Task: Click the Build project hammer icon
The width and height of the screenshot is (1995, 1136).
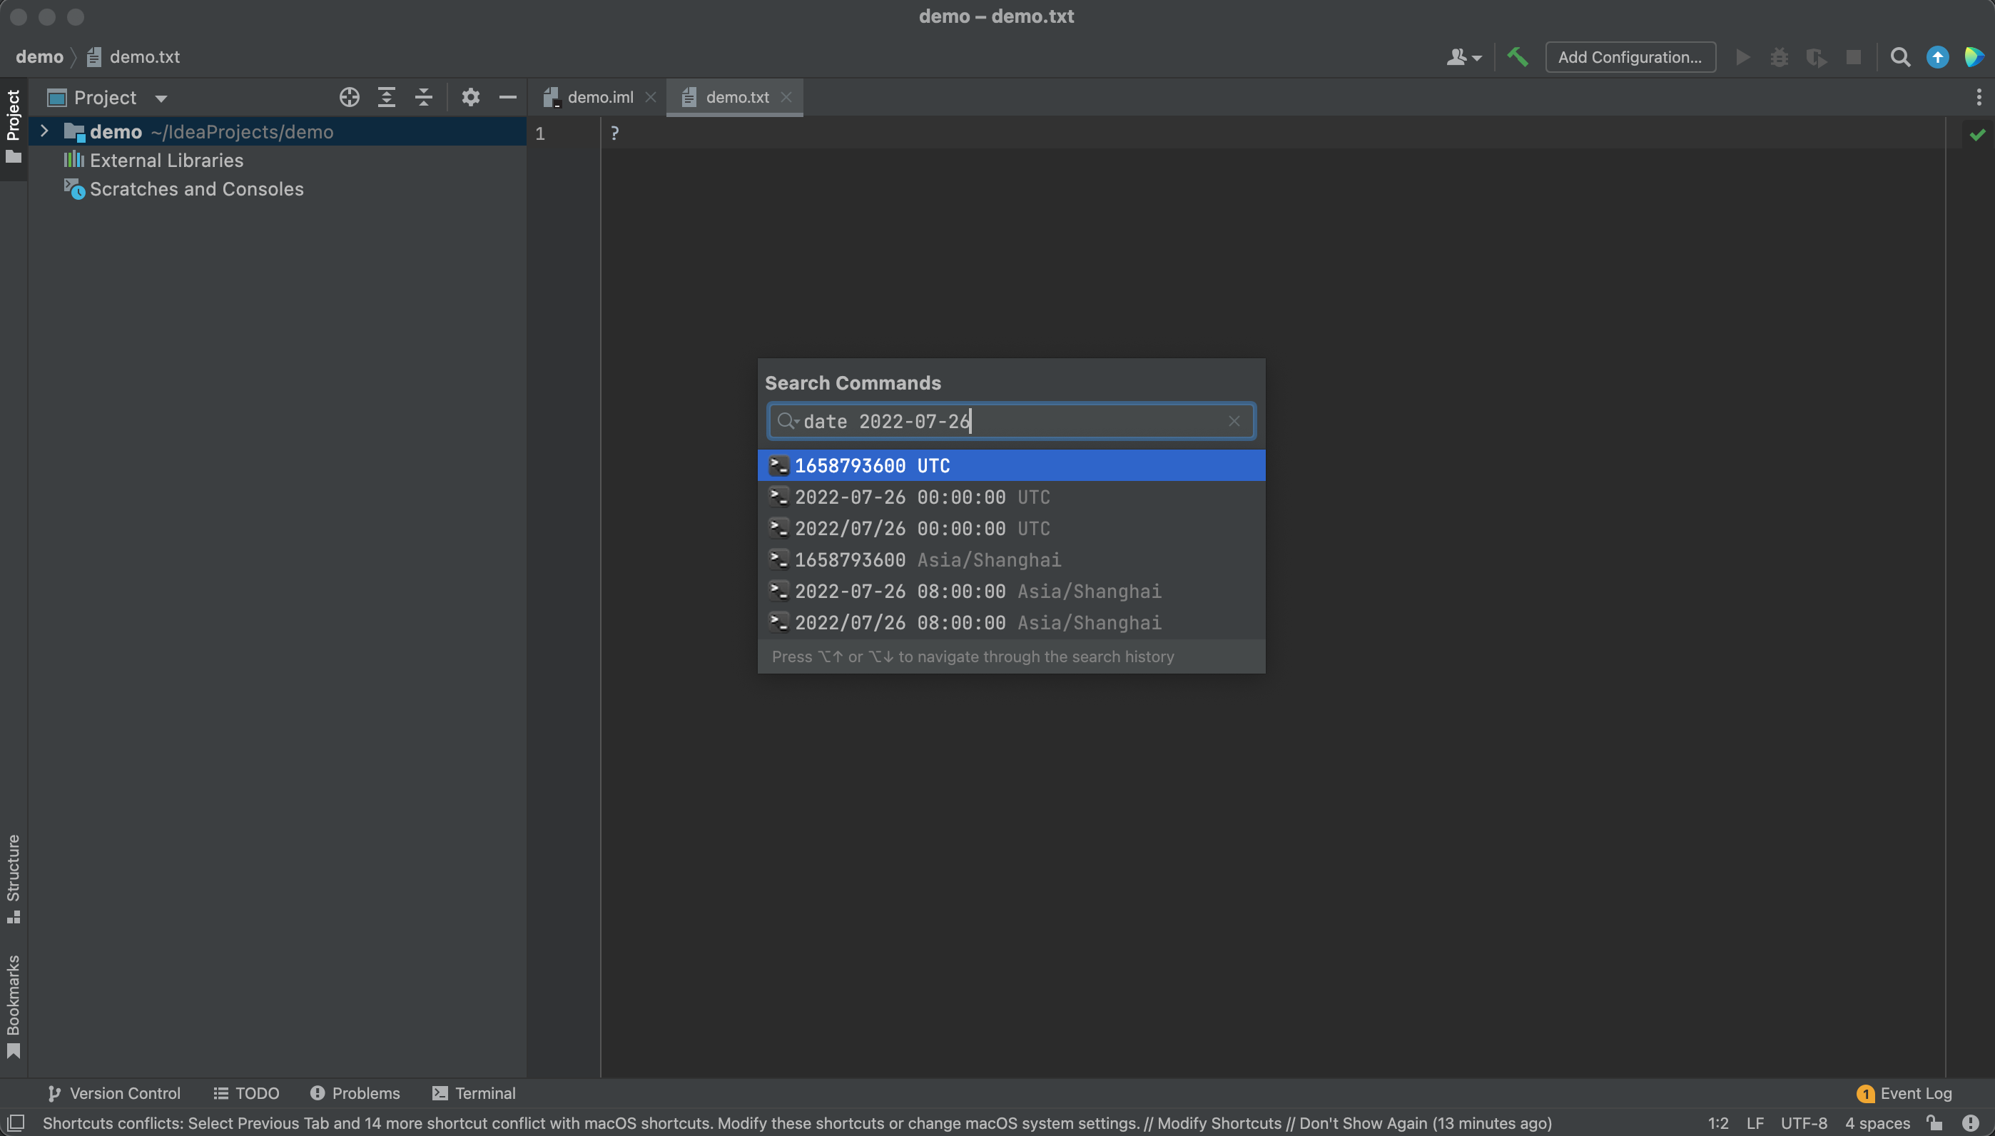Action: pos(1517,57)
